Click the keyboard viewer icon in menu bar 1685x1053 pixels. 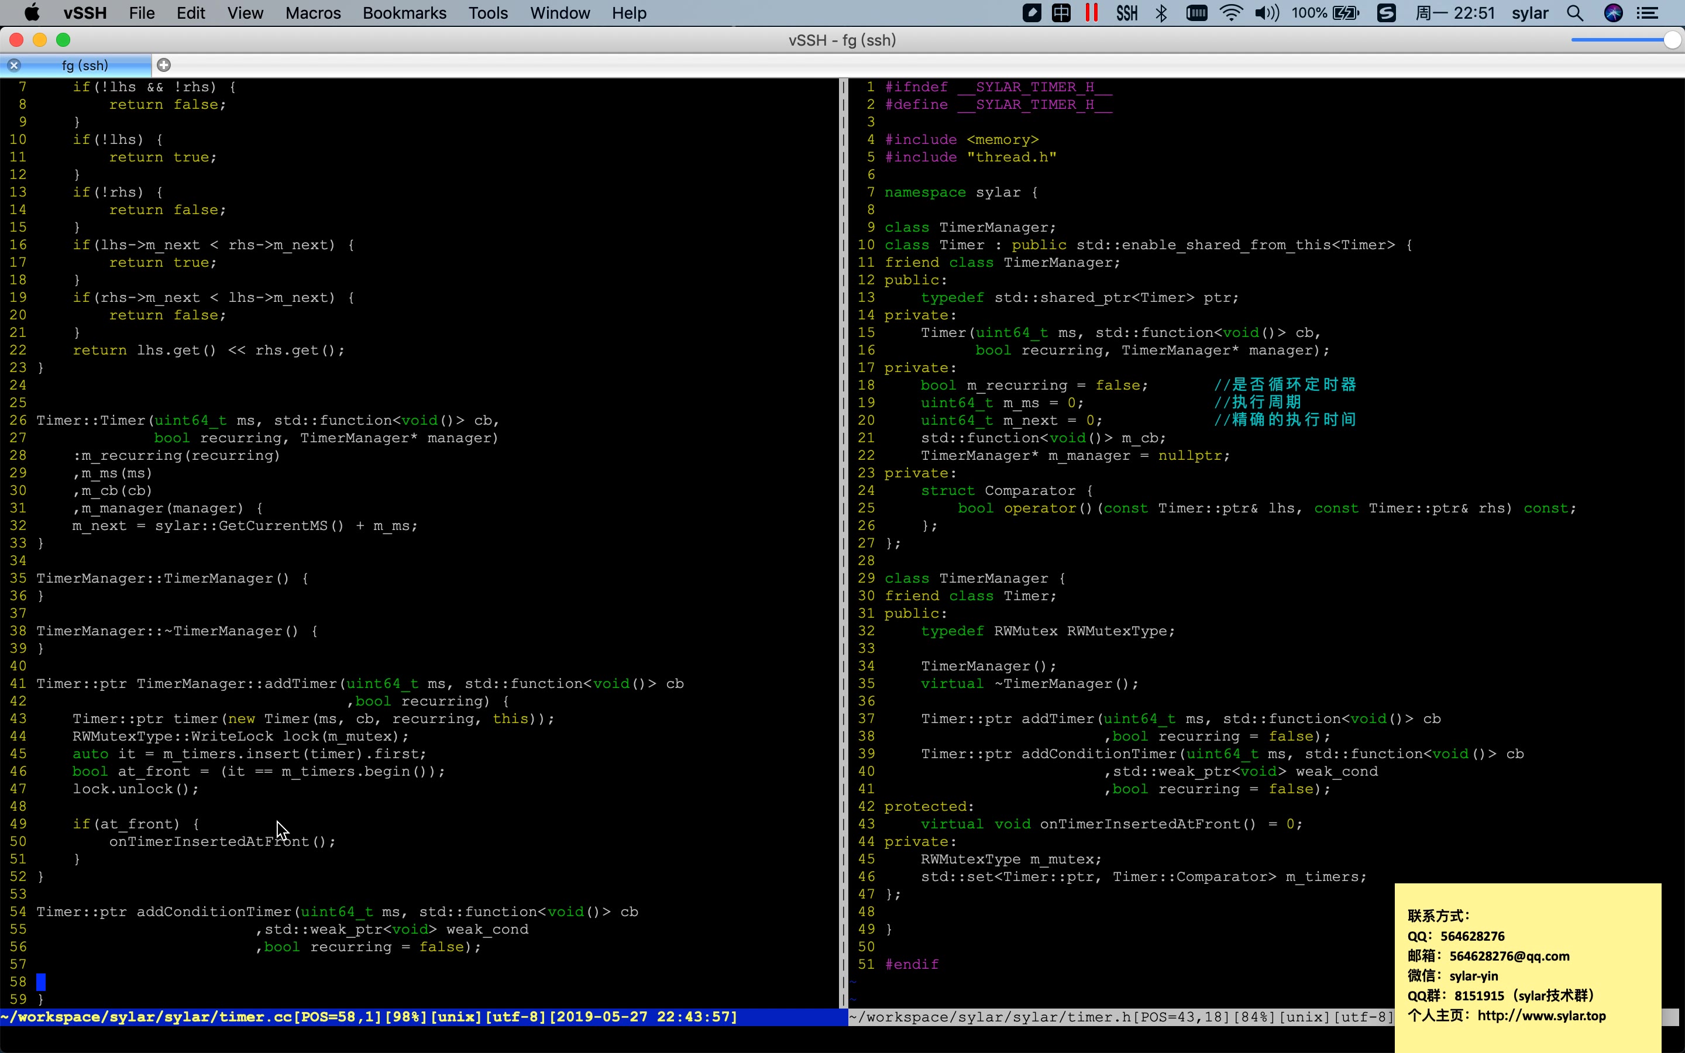tap(1197, 12)
